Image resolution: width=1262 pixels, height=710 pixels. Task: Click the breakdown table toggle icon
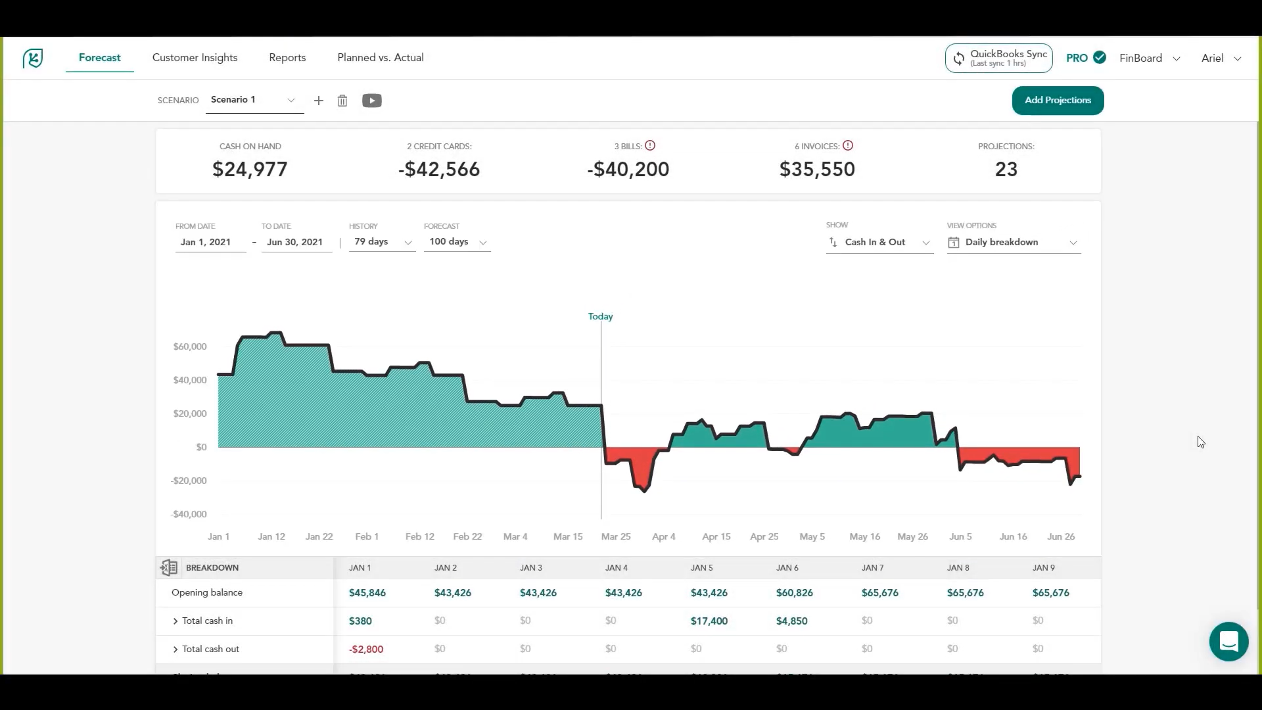(x=169, y=567)
